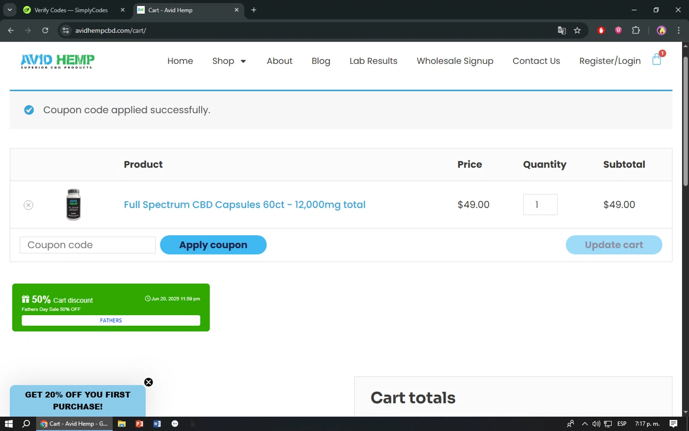The width and height of the screenshot is (689, 431).
Task: Click the red extension icon in toolbar
Action: (601, 30)
